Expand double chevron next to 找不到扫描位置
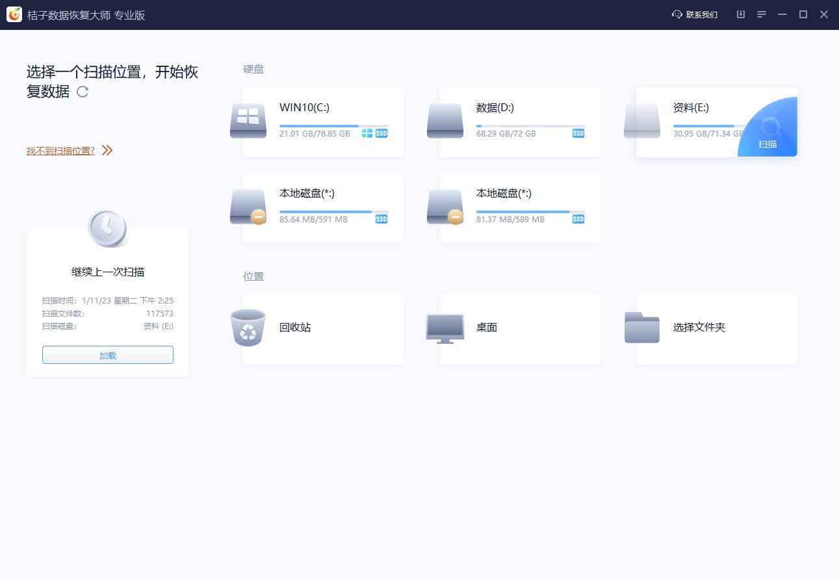The height and width of the screenshot is (581, 839). [107, 151]
